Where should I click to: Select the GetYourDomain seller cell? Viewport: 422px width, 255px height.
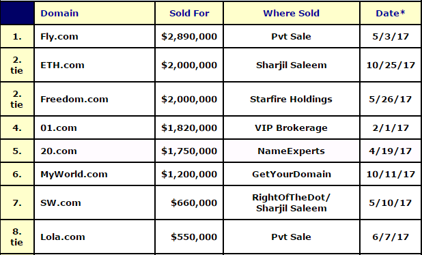292,174
